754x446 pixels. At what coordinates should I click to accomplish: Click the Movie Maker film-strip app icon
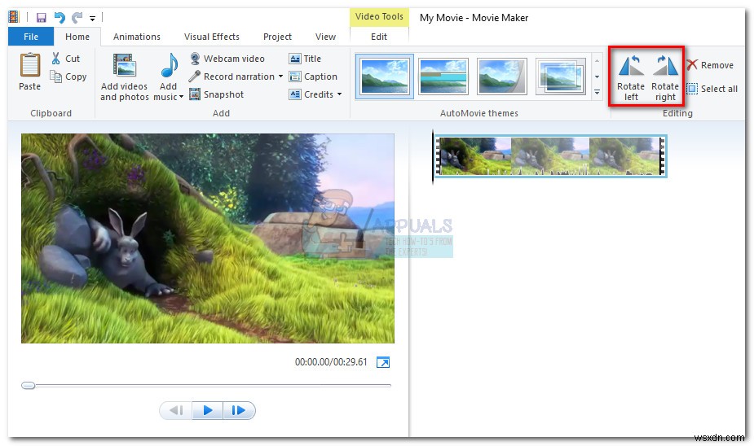(14, 17)
